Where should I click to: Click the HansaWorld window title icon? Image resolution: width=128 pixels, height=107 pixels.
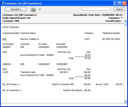pyautogui.click(x=3, y=3)
